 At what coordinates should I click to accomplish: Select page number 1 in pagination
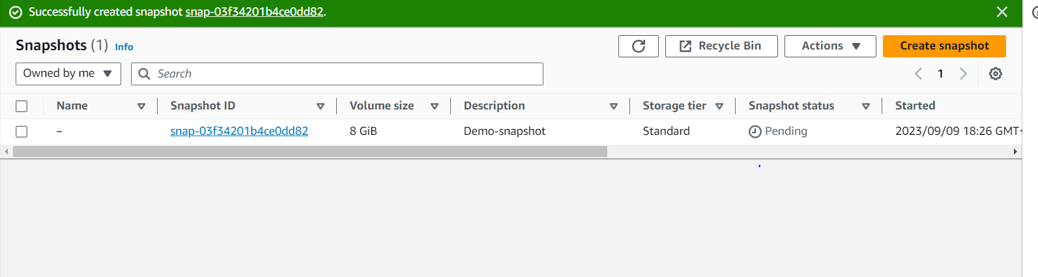pos(940,74)
